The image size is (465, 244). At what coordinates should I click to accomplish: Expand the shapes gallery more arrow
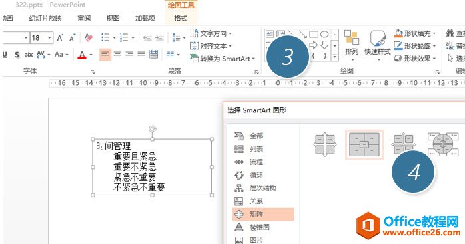coord(335,56)
